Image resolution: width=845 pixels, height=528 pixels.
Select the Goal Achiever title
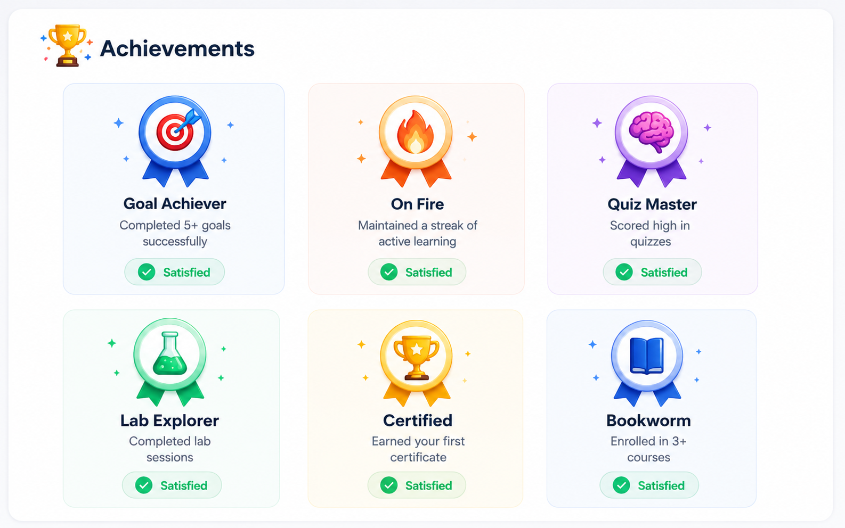(175, 204)
